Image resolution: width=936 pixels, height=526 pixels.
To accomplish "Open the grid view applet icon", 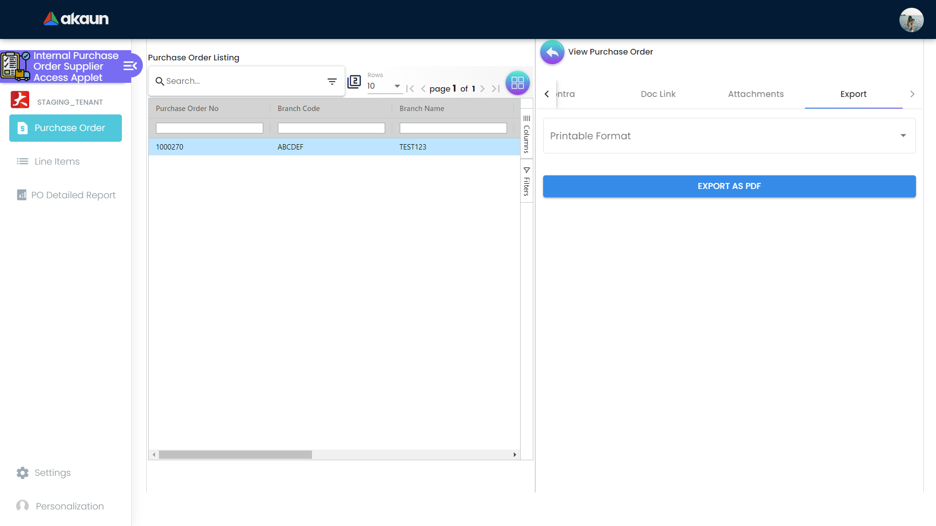I will tap(517, 83).
